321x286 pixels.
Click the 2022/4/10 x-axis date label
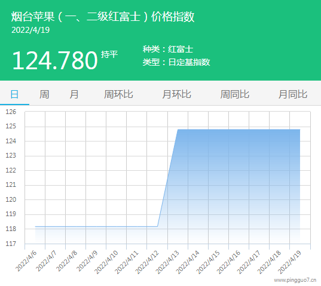point(106,262)
